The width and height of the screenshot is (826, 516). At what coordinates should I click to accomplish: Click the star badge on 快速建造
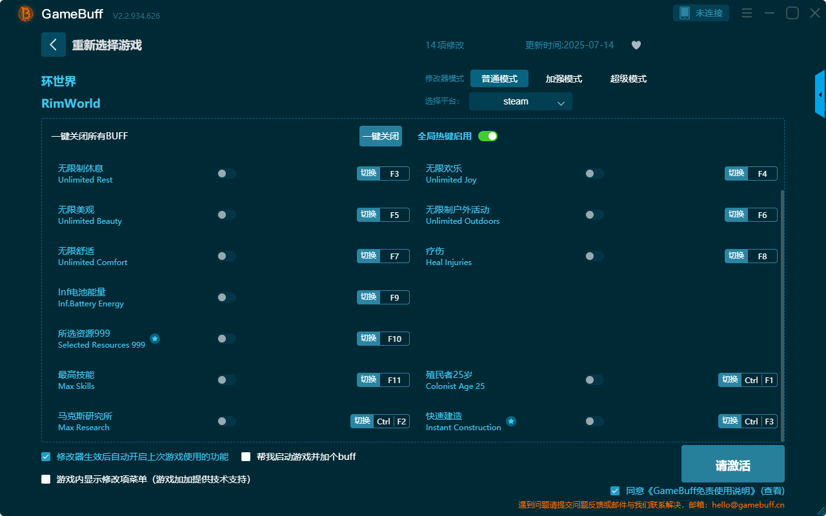click(511, 421)
